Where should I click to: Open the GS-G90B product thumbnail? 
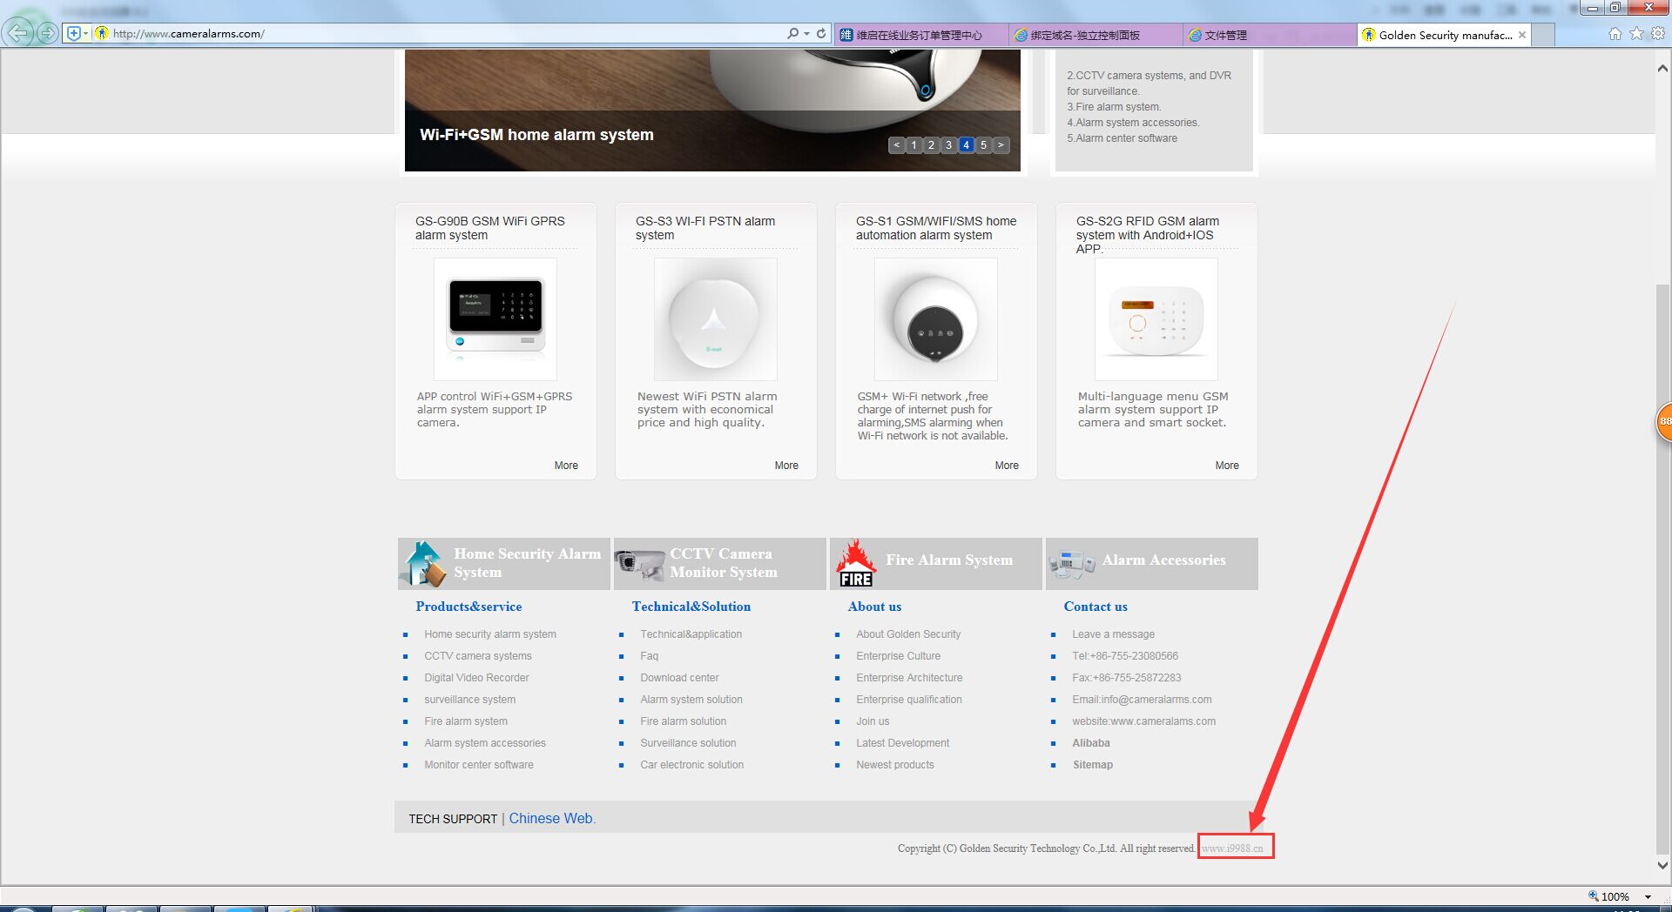point(496,319)
